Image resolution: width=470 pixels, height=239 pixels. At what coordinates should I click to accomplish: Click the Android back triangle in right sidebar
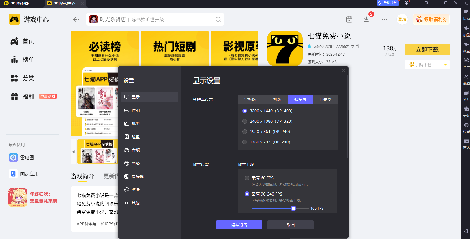[466, 231]
